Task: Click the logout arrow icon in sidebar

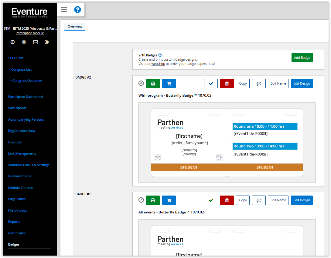Action: tap(47, 42)
